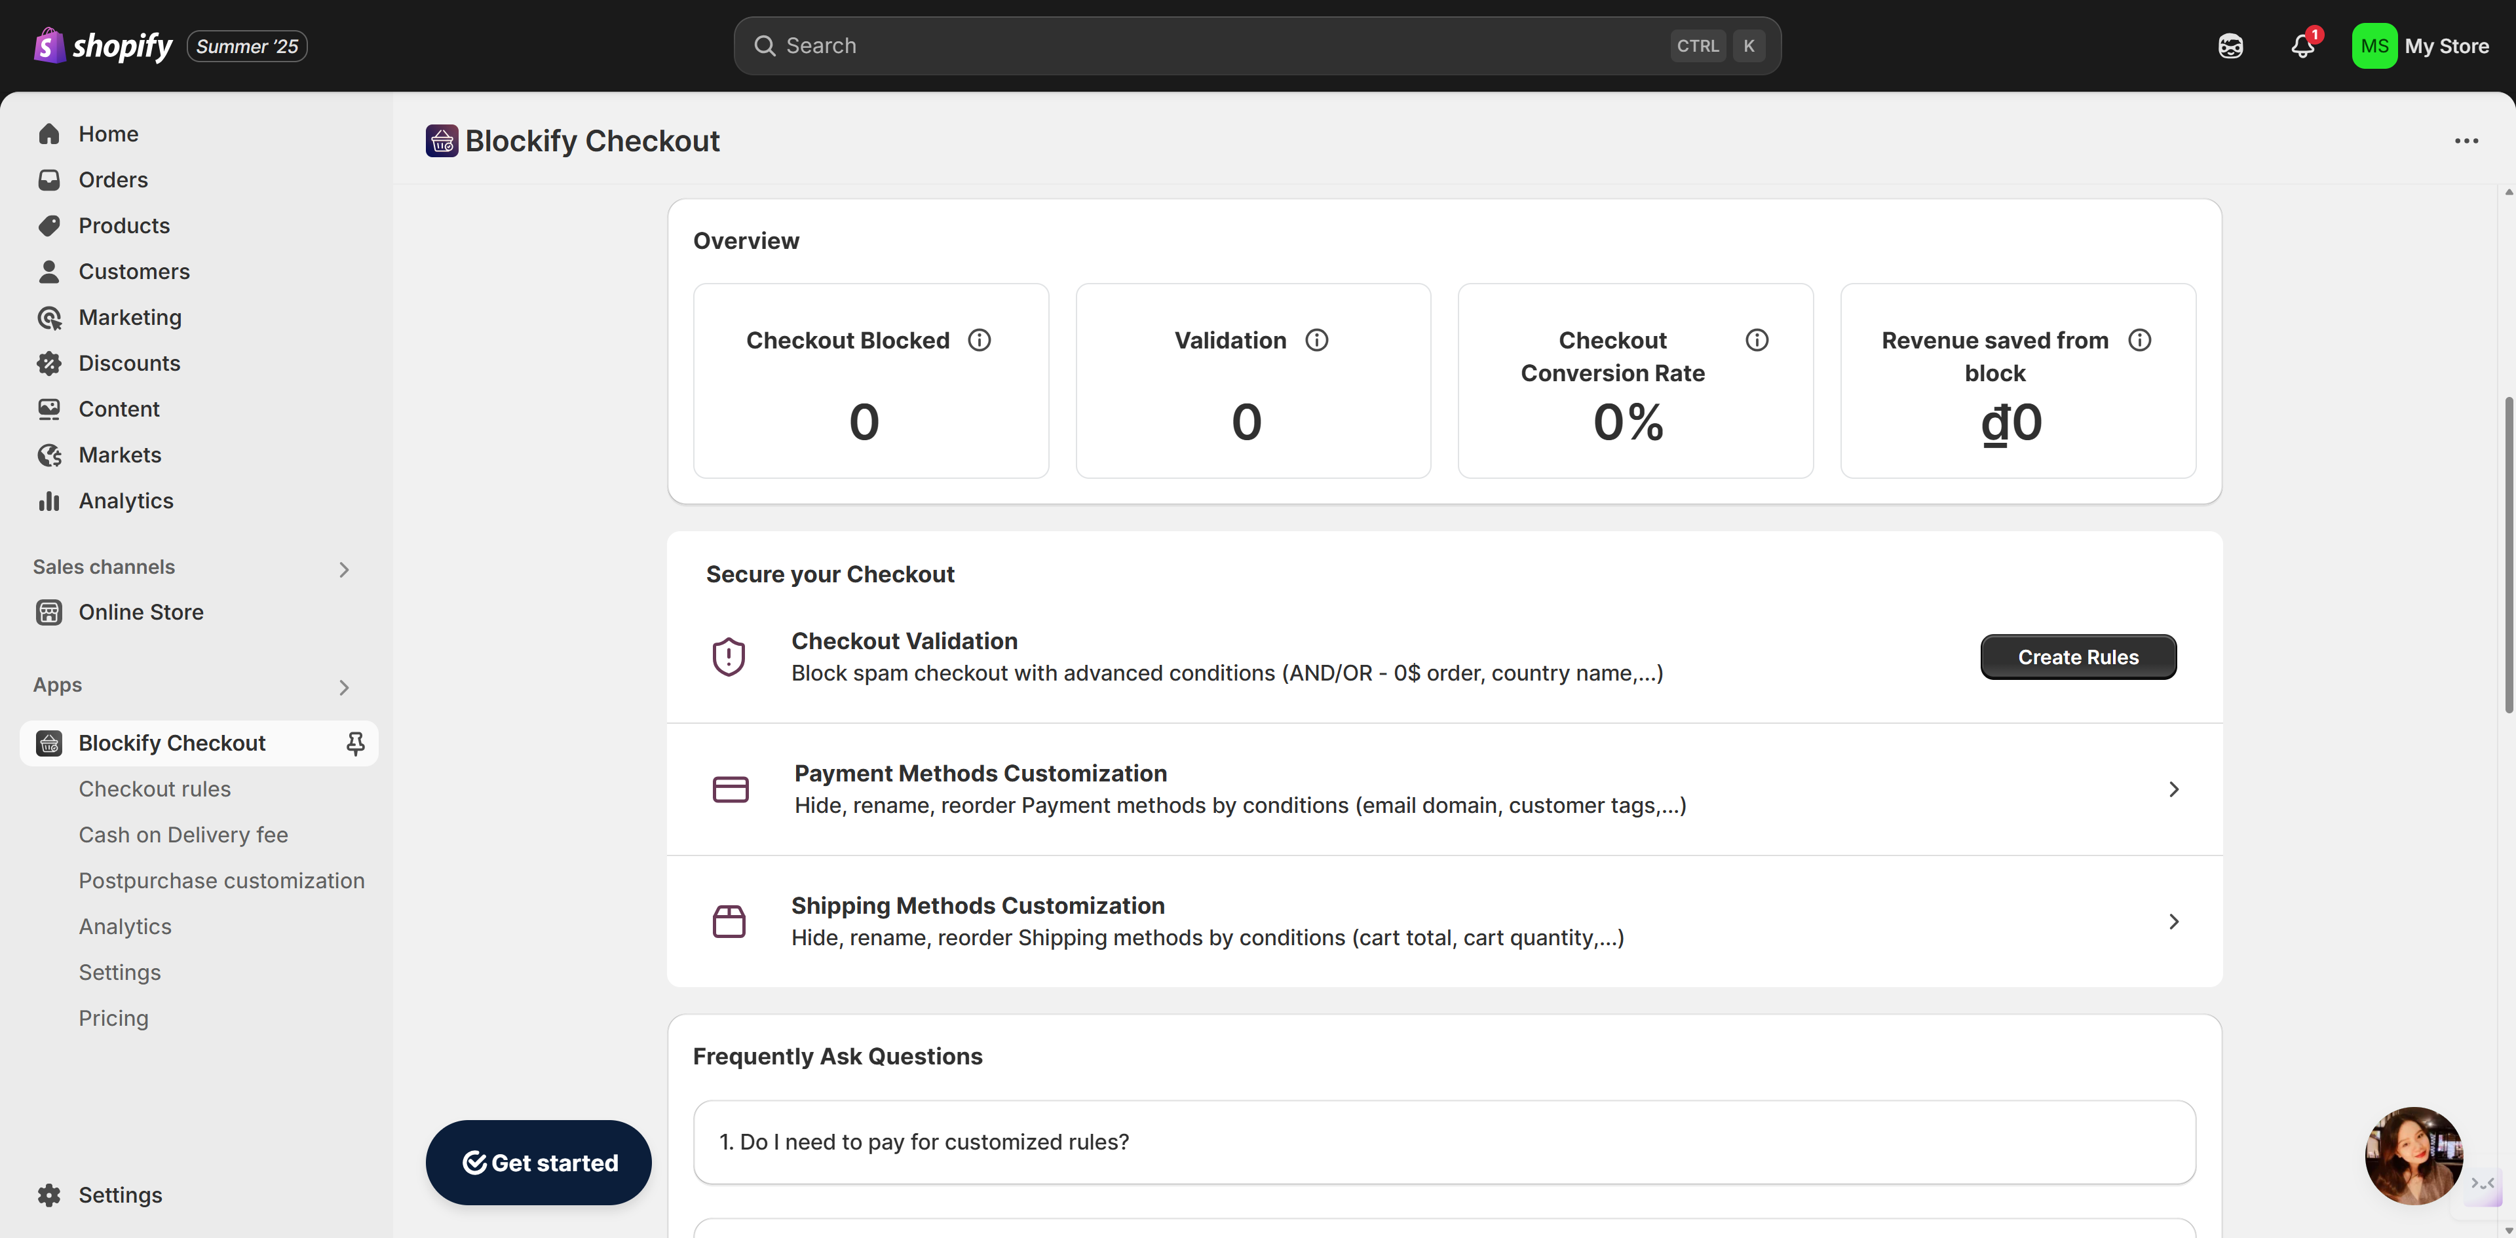The height and width of the screenshot is (1238, 2516).
Task: Collapse the chat widget arrows icon
Action: point(2482,1184)
